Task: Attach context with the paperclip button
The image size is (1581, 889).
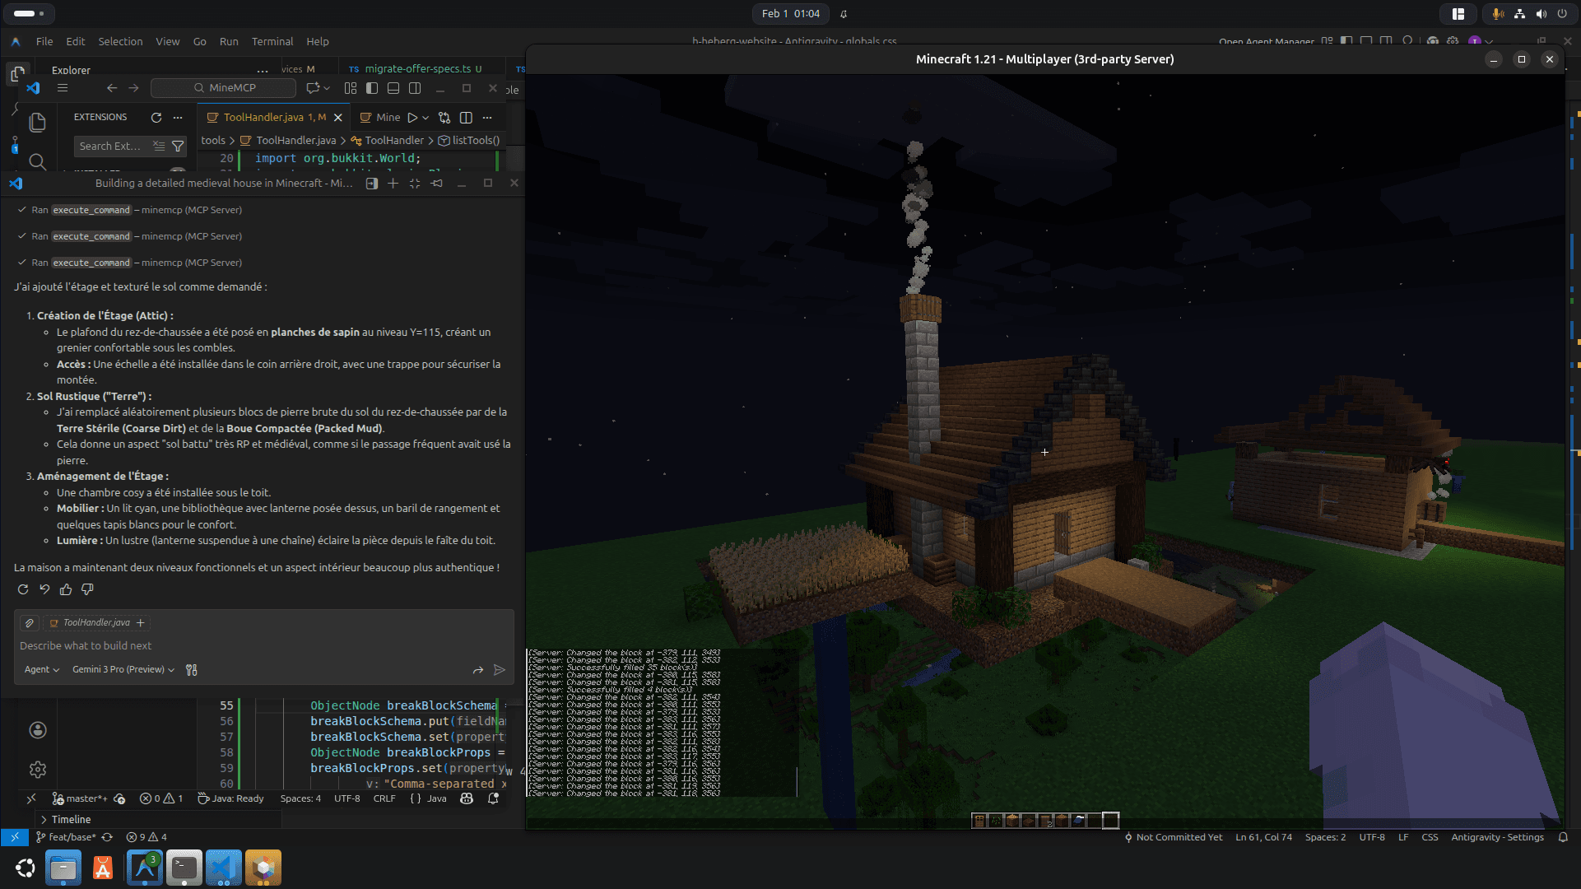Action: point(30,623)
